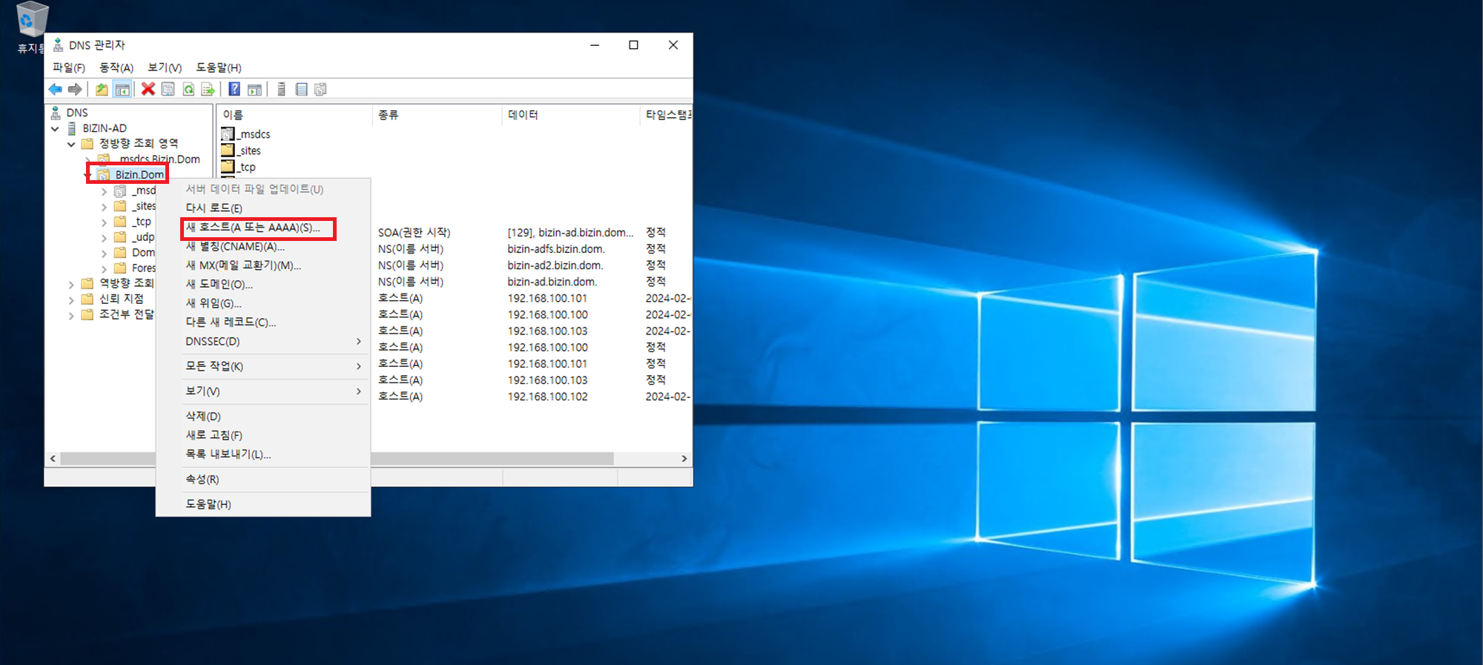Select the _sites folder icon in list
Image resolution: width=1483 pixels, height=665 pixels.
coord(228,150)
